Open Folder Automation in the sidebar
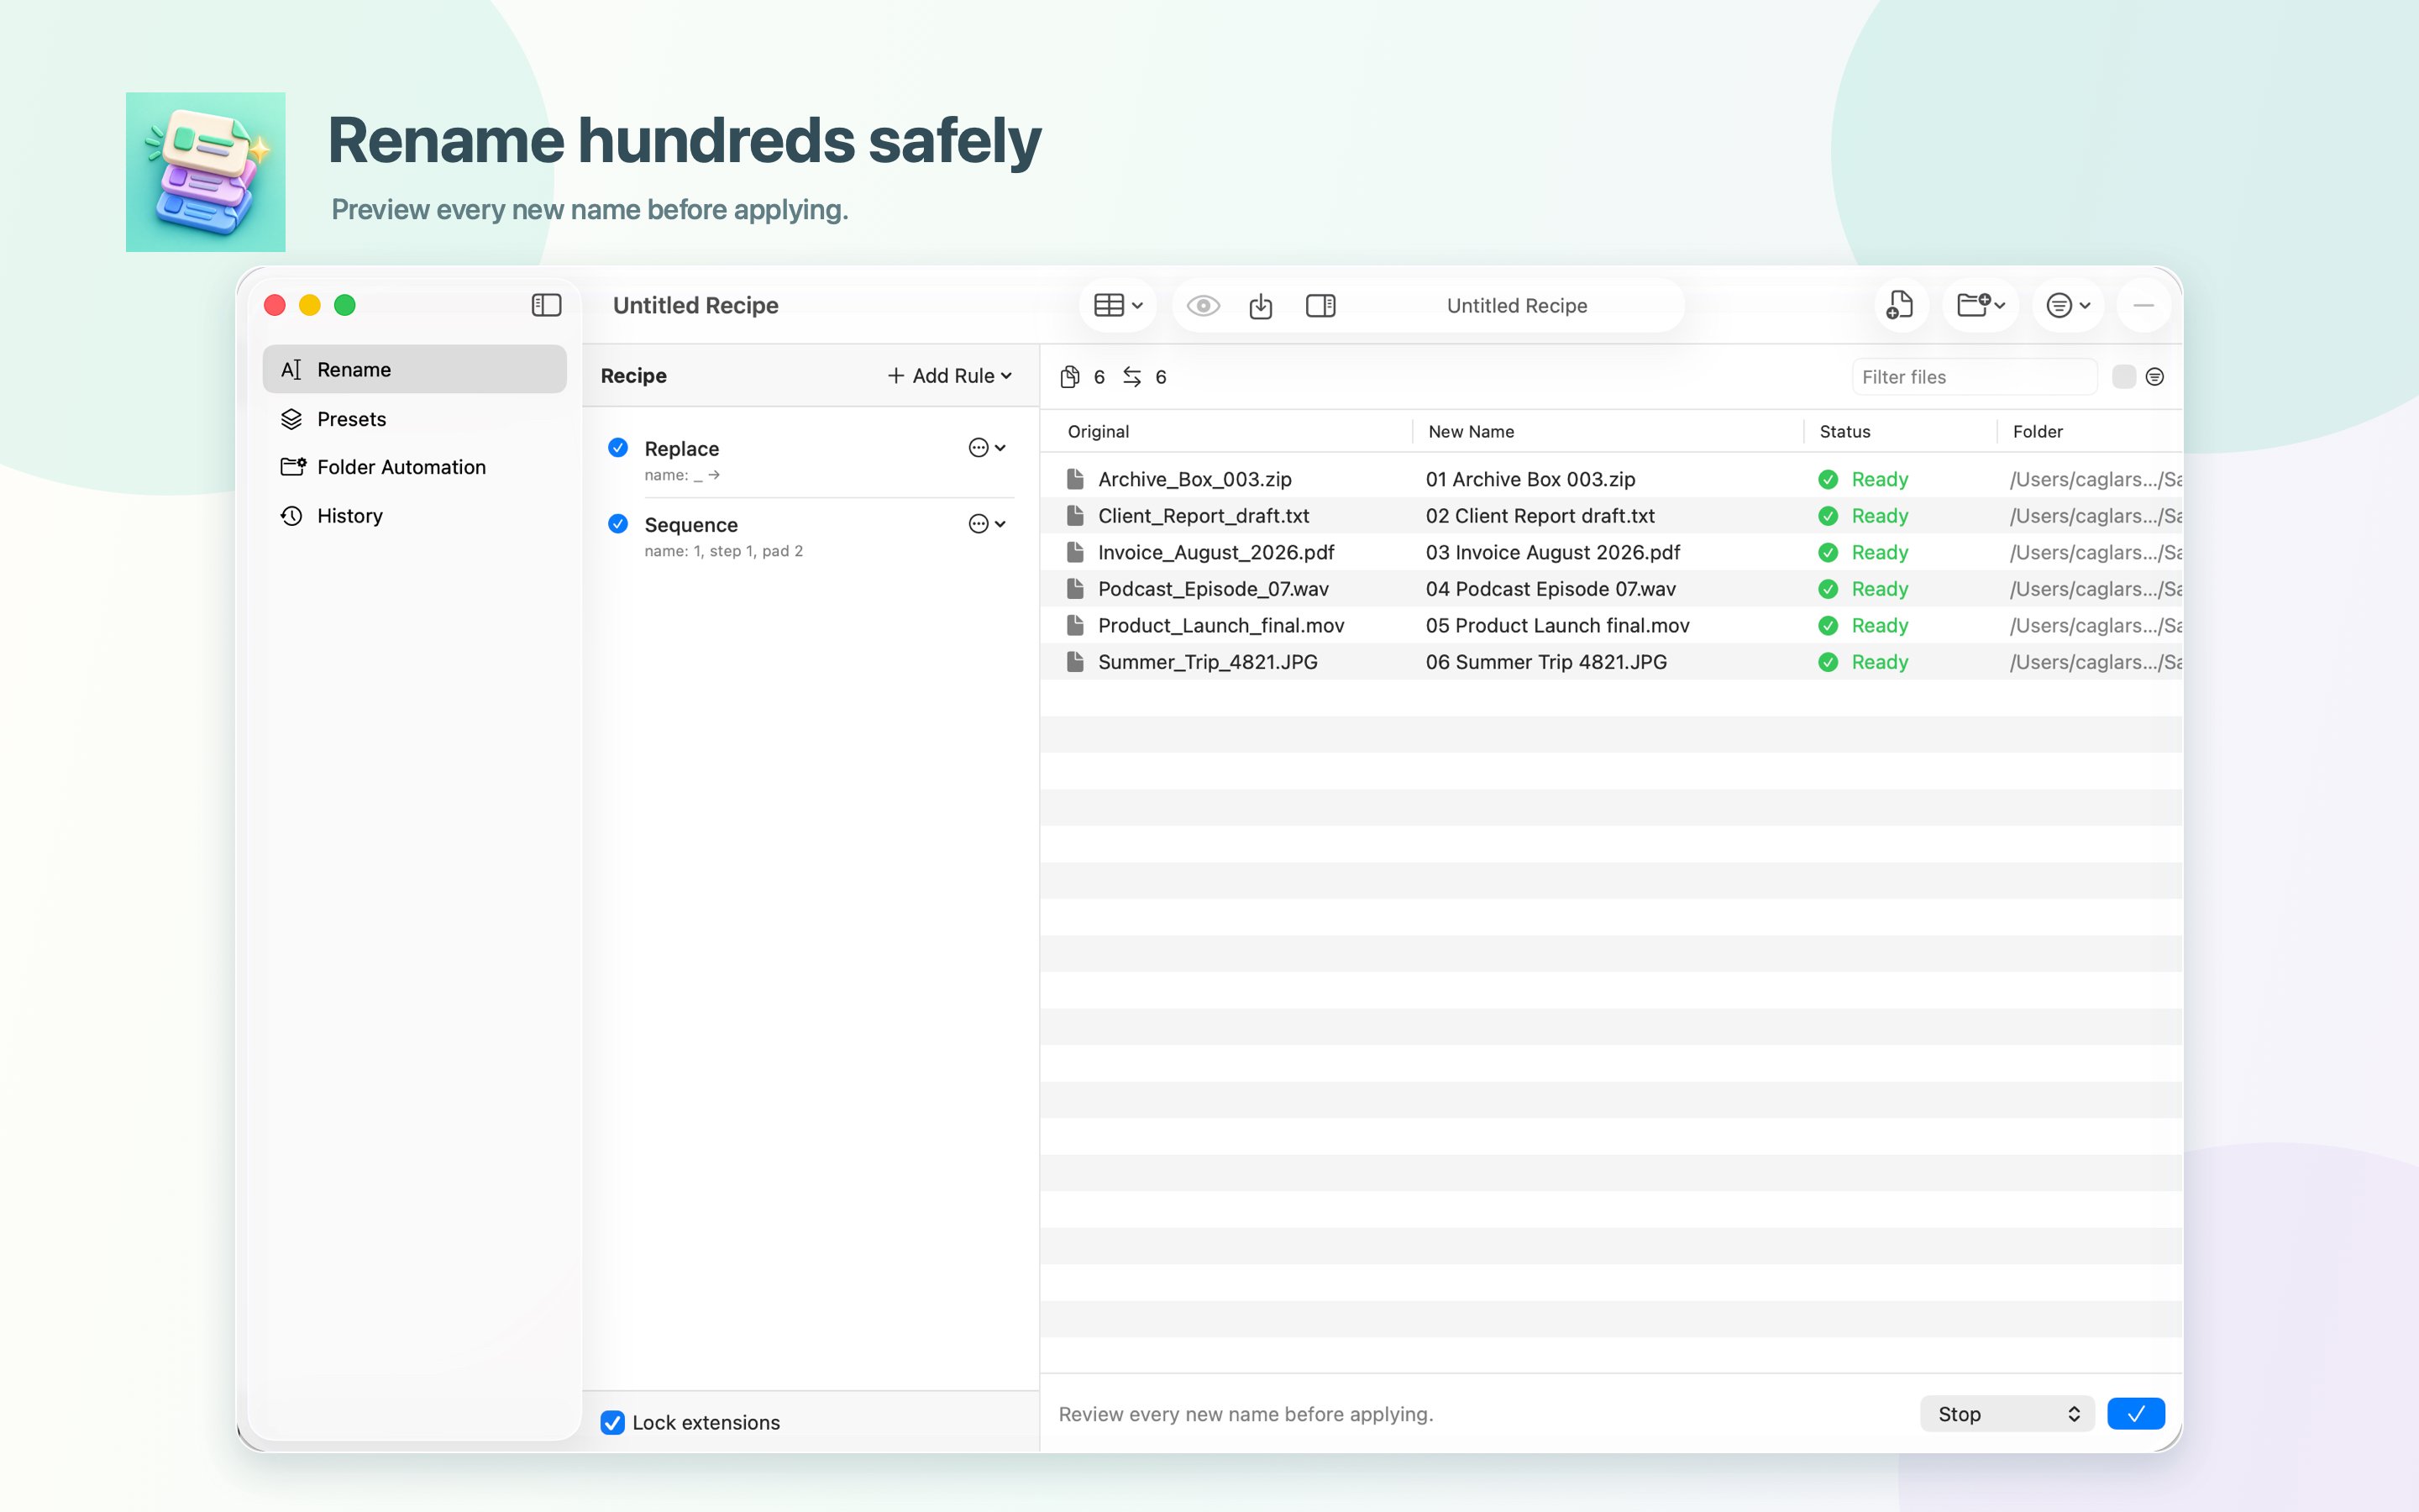This screenshot has height=1512, width=2419. (x=414, y=467)
